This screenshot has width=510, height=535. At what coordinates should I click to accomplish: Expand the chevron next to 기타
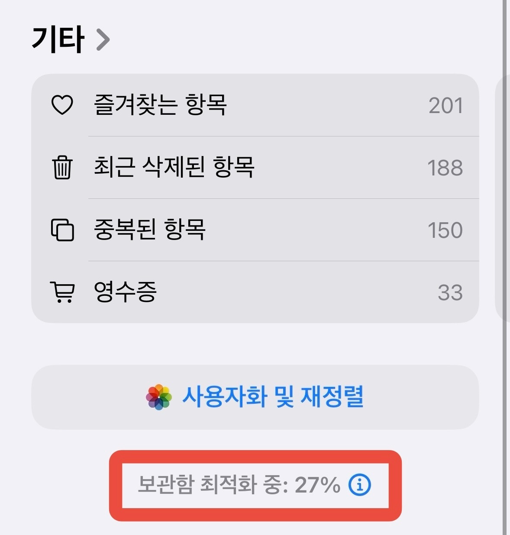103,40
